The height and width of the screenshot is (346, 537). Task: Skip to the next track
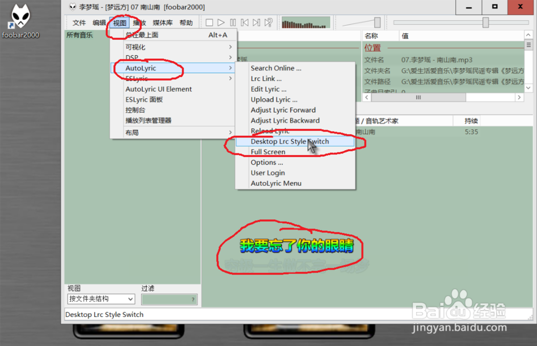[x=256, y=23]
